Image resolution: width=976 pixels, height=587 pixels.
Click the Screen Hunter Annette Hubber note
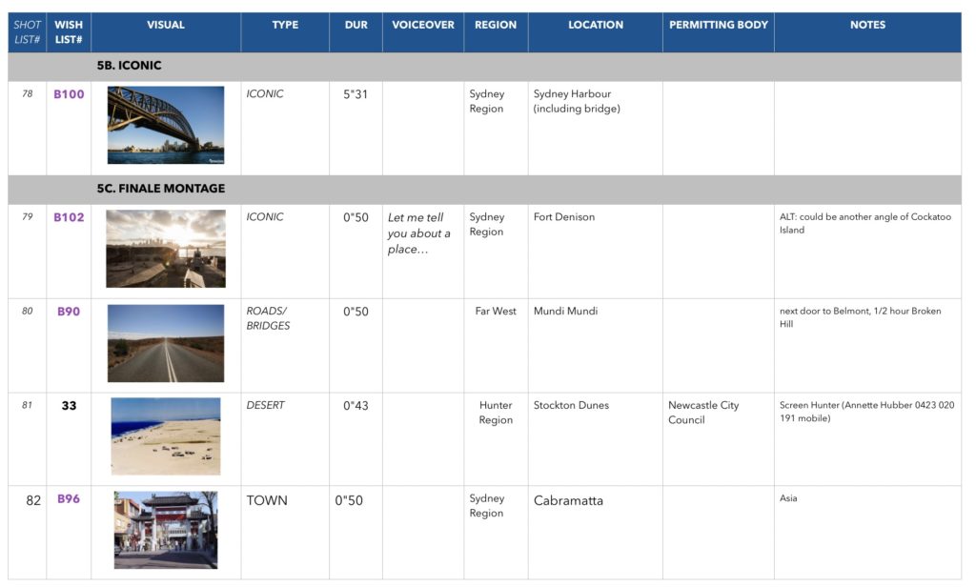pyautogui.click(x=866, y=412)
